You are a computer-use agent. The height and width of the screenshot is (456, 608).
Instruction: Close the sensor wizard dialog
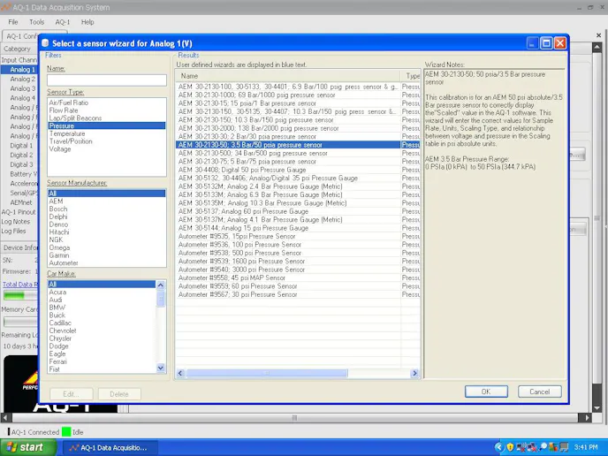point(560,42)
